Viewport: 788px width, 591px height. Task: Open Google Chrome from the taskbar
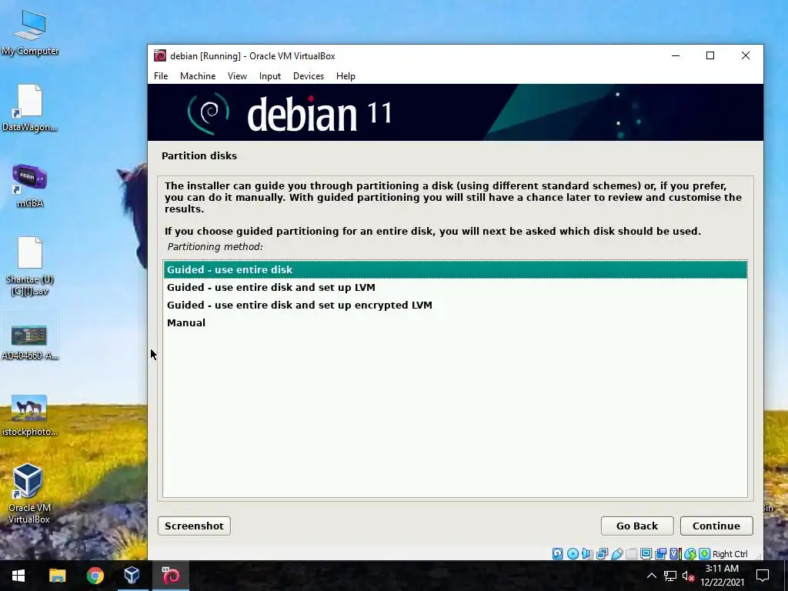click(x=95, y=576)
